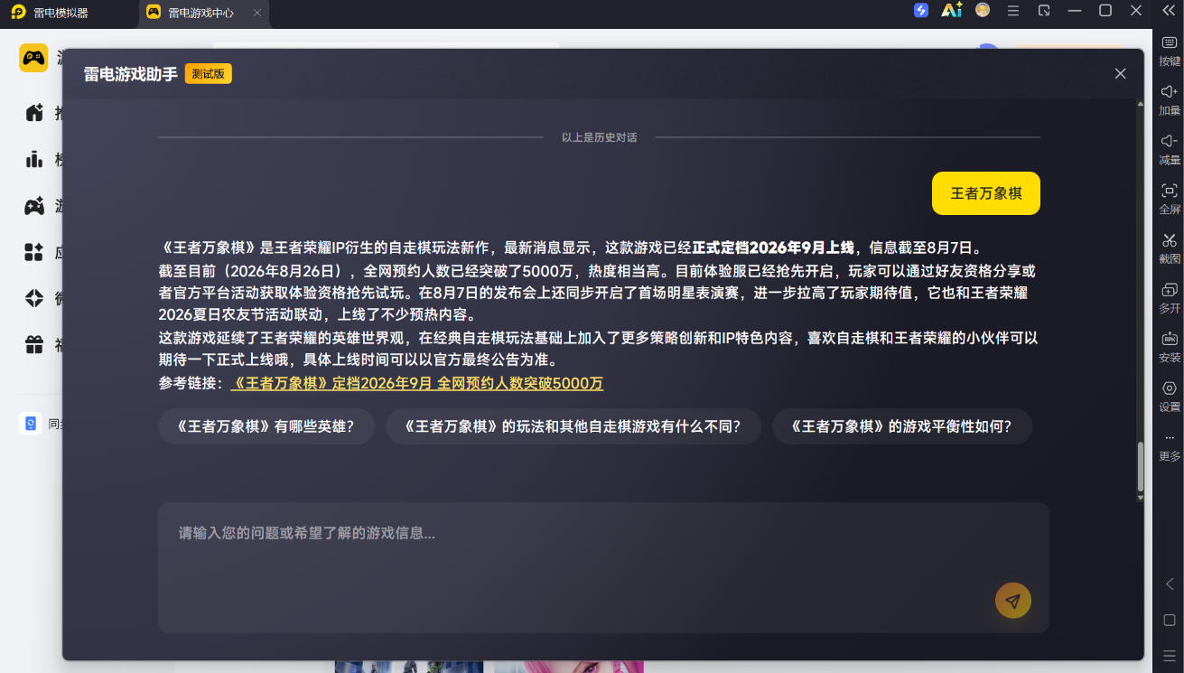The image size is (1184, 673).
Task: Open the hamburger menu in the title bar
Action: (x=1013, y=11)
